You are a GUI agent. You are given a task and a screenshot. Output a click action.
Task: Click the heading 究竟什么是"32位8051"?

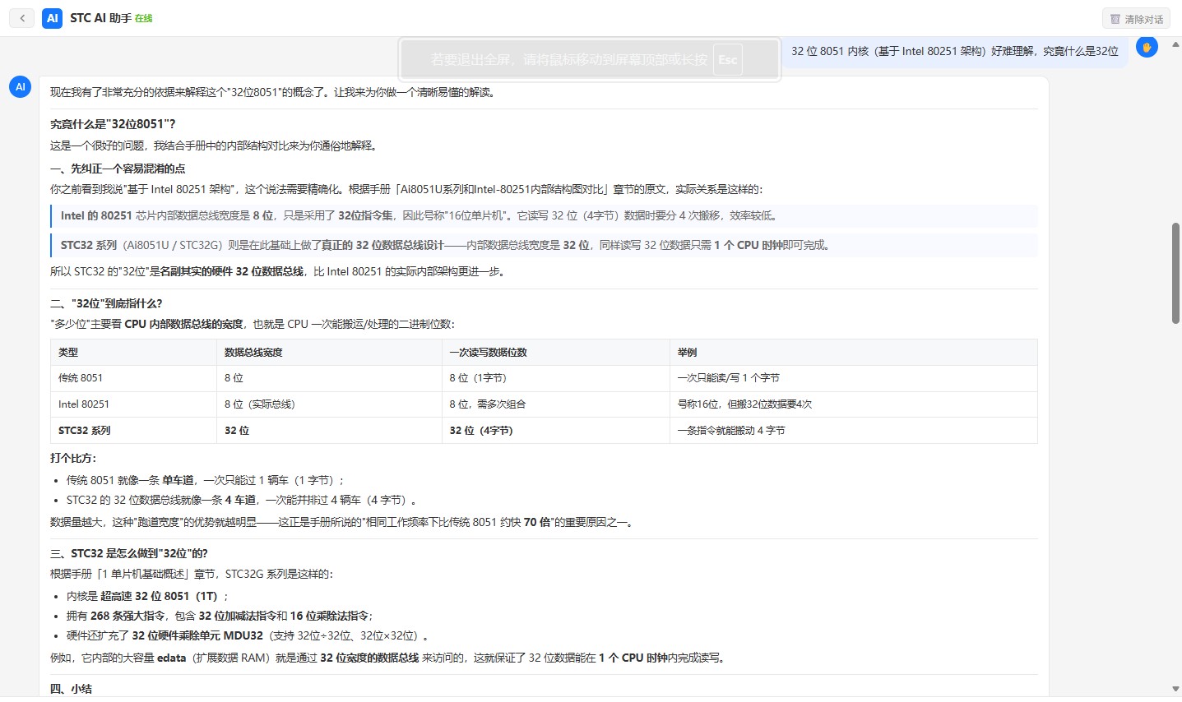(113, 124)
